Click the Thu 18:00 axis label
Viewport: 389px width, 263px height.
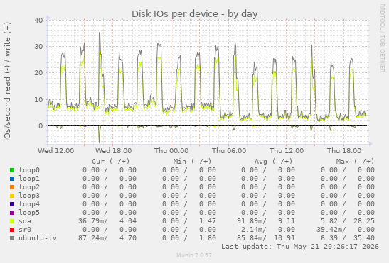(344, 151)
